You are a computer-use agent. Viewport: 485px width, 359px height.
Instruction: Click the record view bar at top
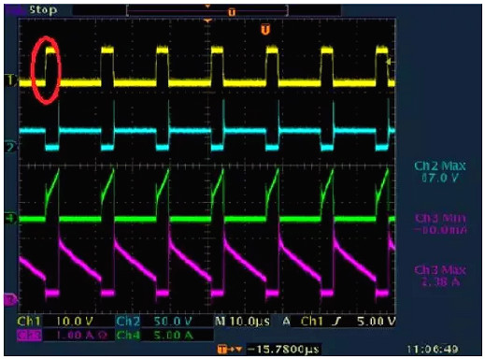click(207, 11)
